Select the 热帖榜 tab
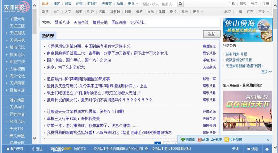The width and height of the screenshot is (278, 153). click(48, 36)
